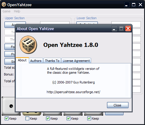This screenshot has width=145, height=125.
Task: Close the main OpenYahtzee window
Action: pyautogui.click(x=140, y=5)
